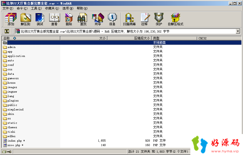Select the app folder row
The width and height of the screenshot is (243, 155).
point(122,52)
